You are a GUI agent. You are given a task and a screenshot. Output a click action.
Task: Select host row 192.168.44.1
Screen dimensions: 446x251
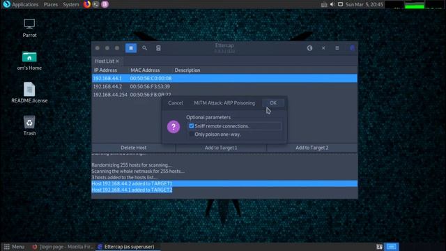[x=224, y=78]
